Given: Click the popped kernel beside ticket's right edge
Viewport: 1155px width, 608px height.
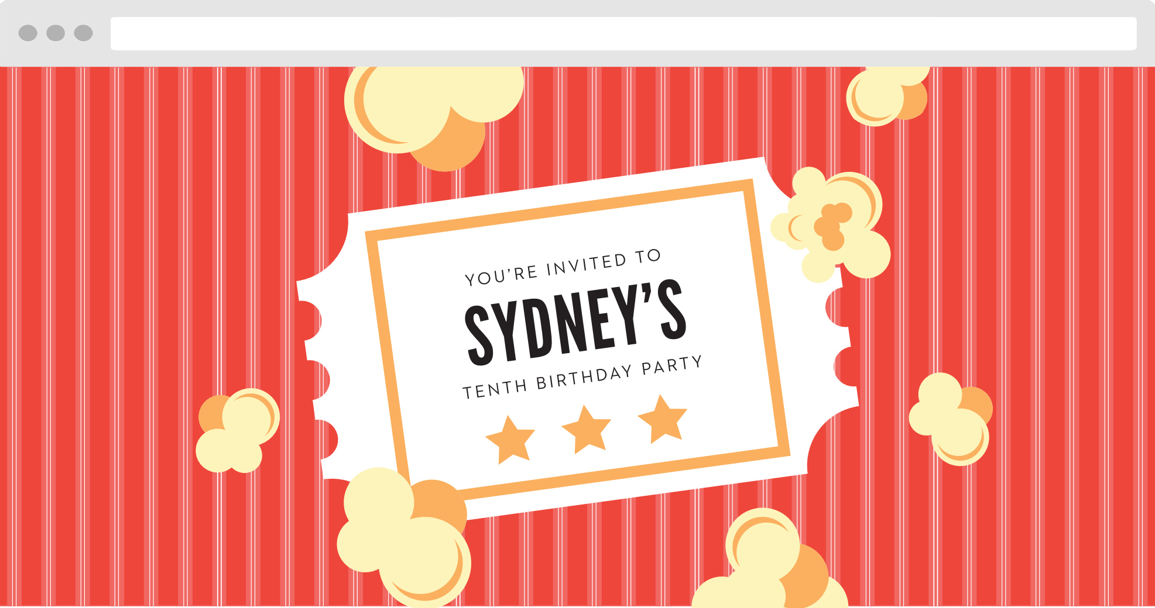Looking at the screenshot, I should point(830,225).
